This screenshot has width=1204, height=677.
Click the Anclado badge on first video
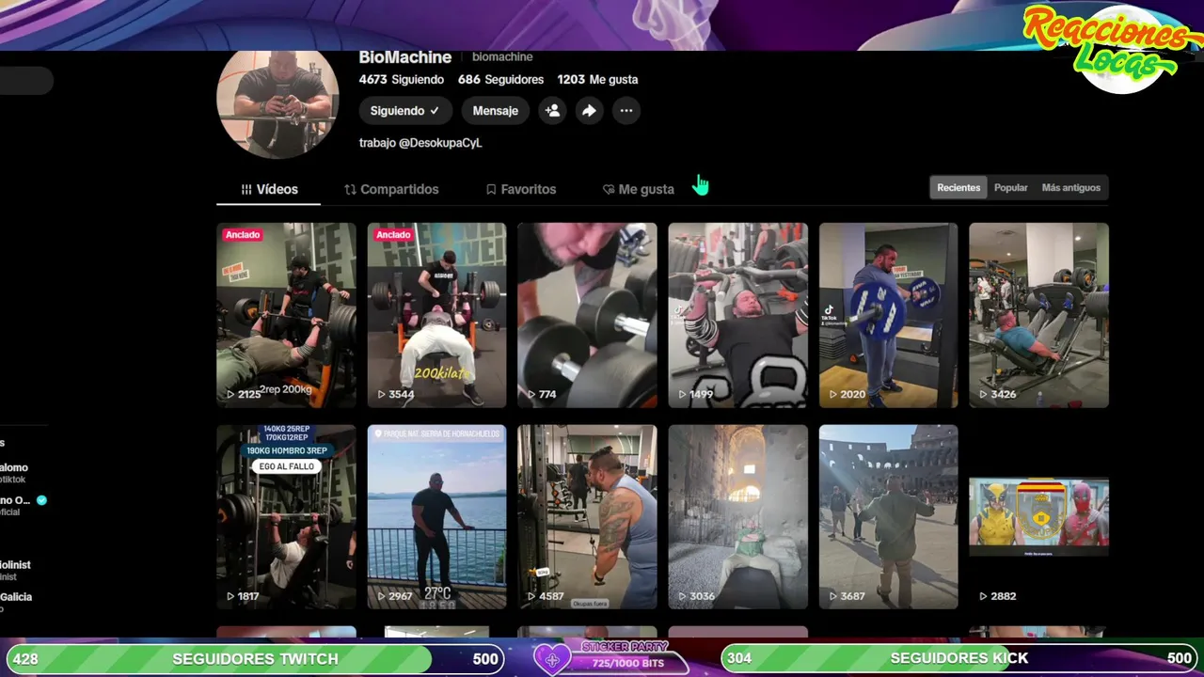(x=243, y=235)
